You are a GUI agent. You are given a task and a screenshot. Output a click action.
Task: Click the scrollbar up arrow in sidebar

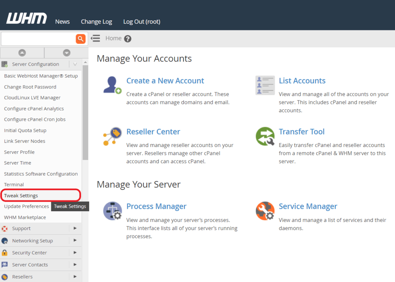click(x=85, y=62)
